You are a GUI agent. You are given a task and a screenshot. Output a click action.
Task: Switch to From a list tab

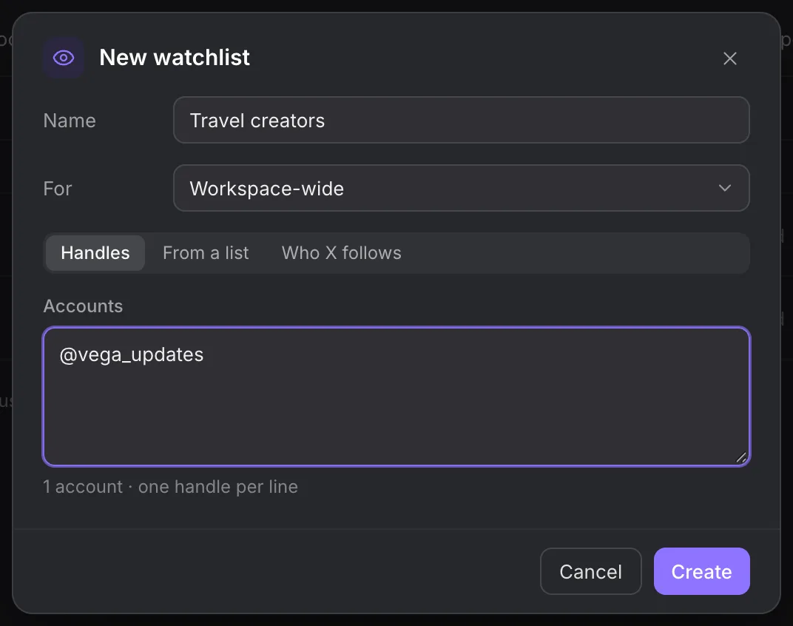tap(206, 252)
